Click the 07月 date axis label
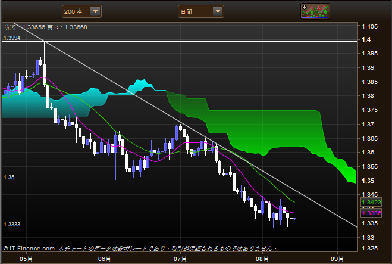The height and width of the screenshot is (264, 392). tap(180, 259)
